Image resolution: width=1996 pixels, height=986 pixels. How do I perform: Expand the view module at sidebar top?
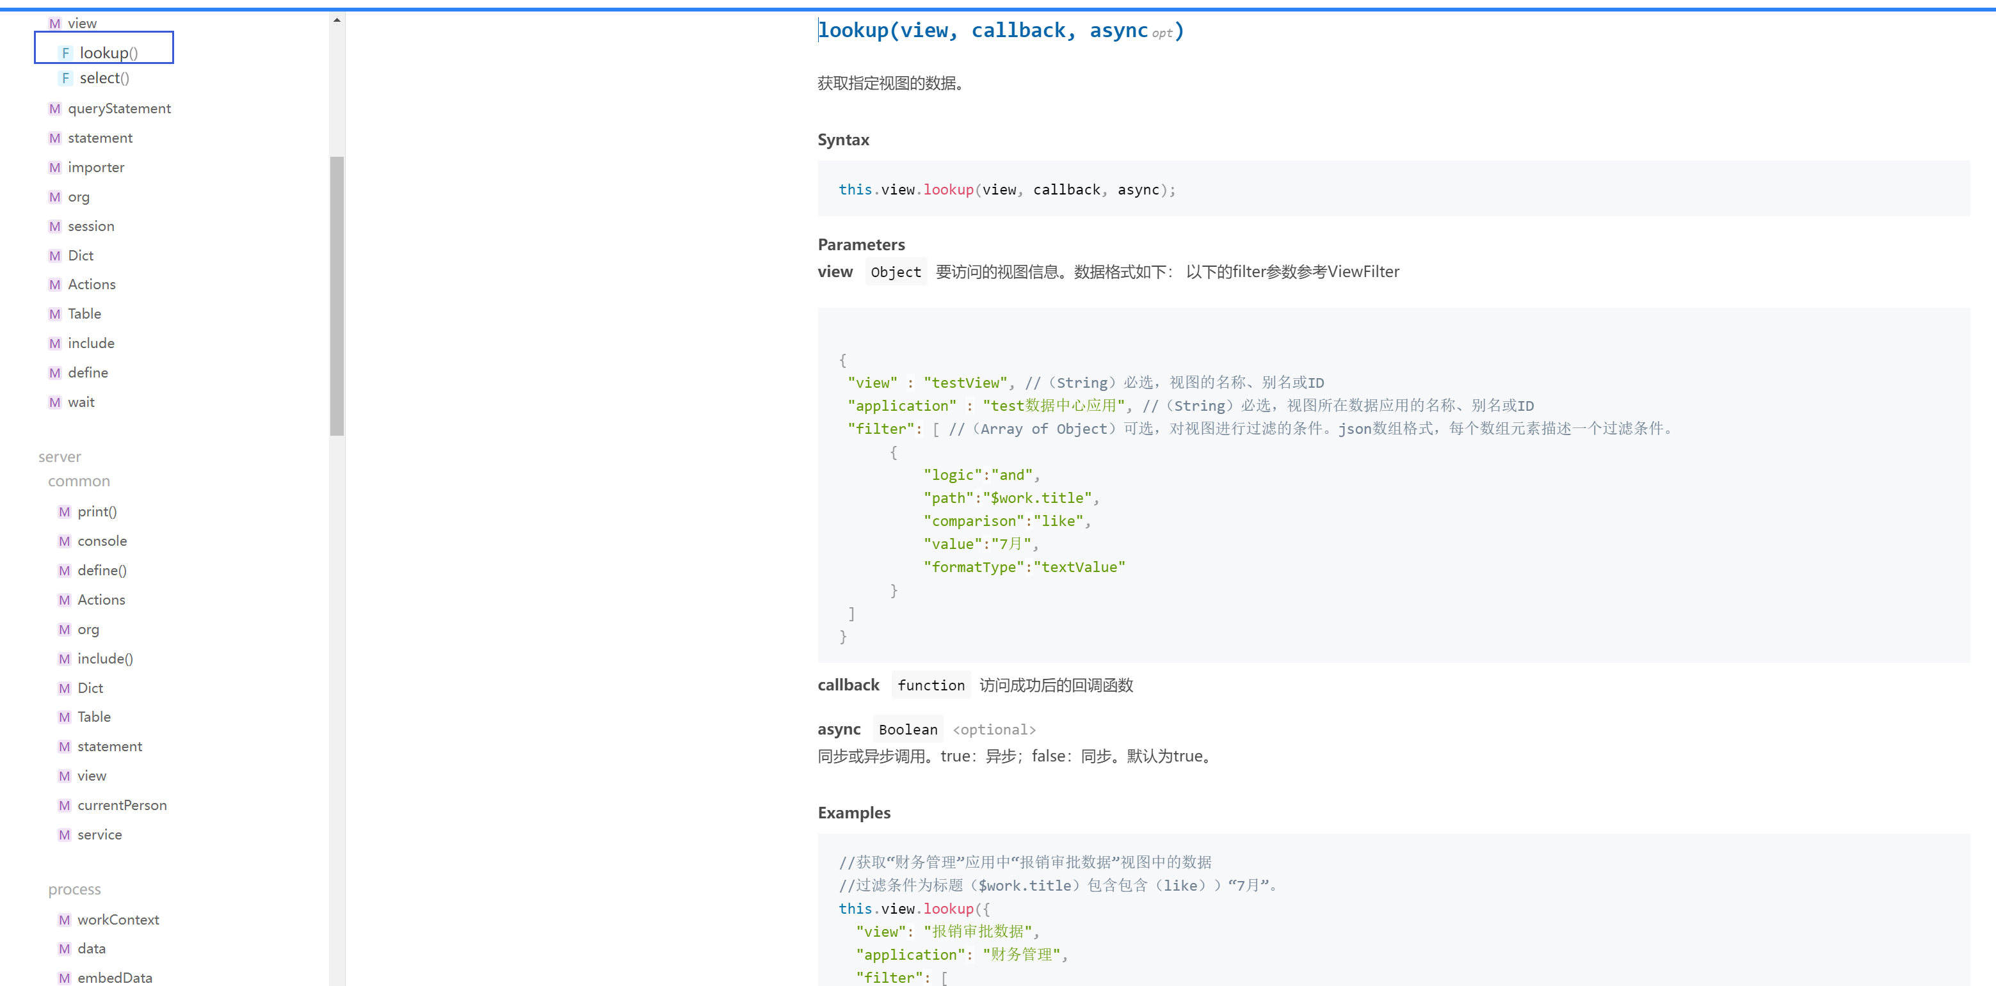click(82, 24)
